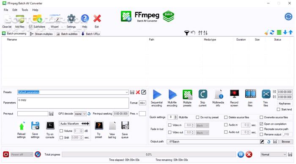The height and width of the screenshot is (164, 296).
Task: Open Audio Waveform dropdown
Action: [x=74, y=123]
